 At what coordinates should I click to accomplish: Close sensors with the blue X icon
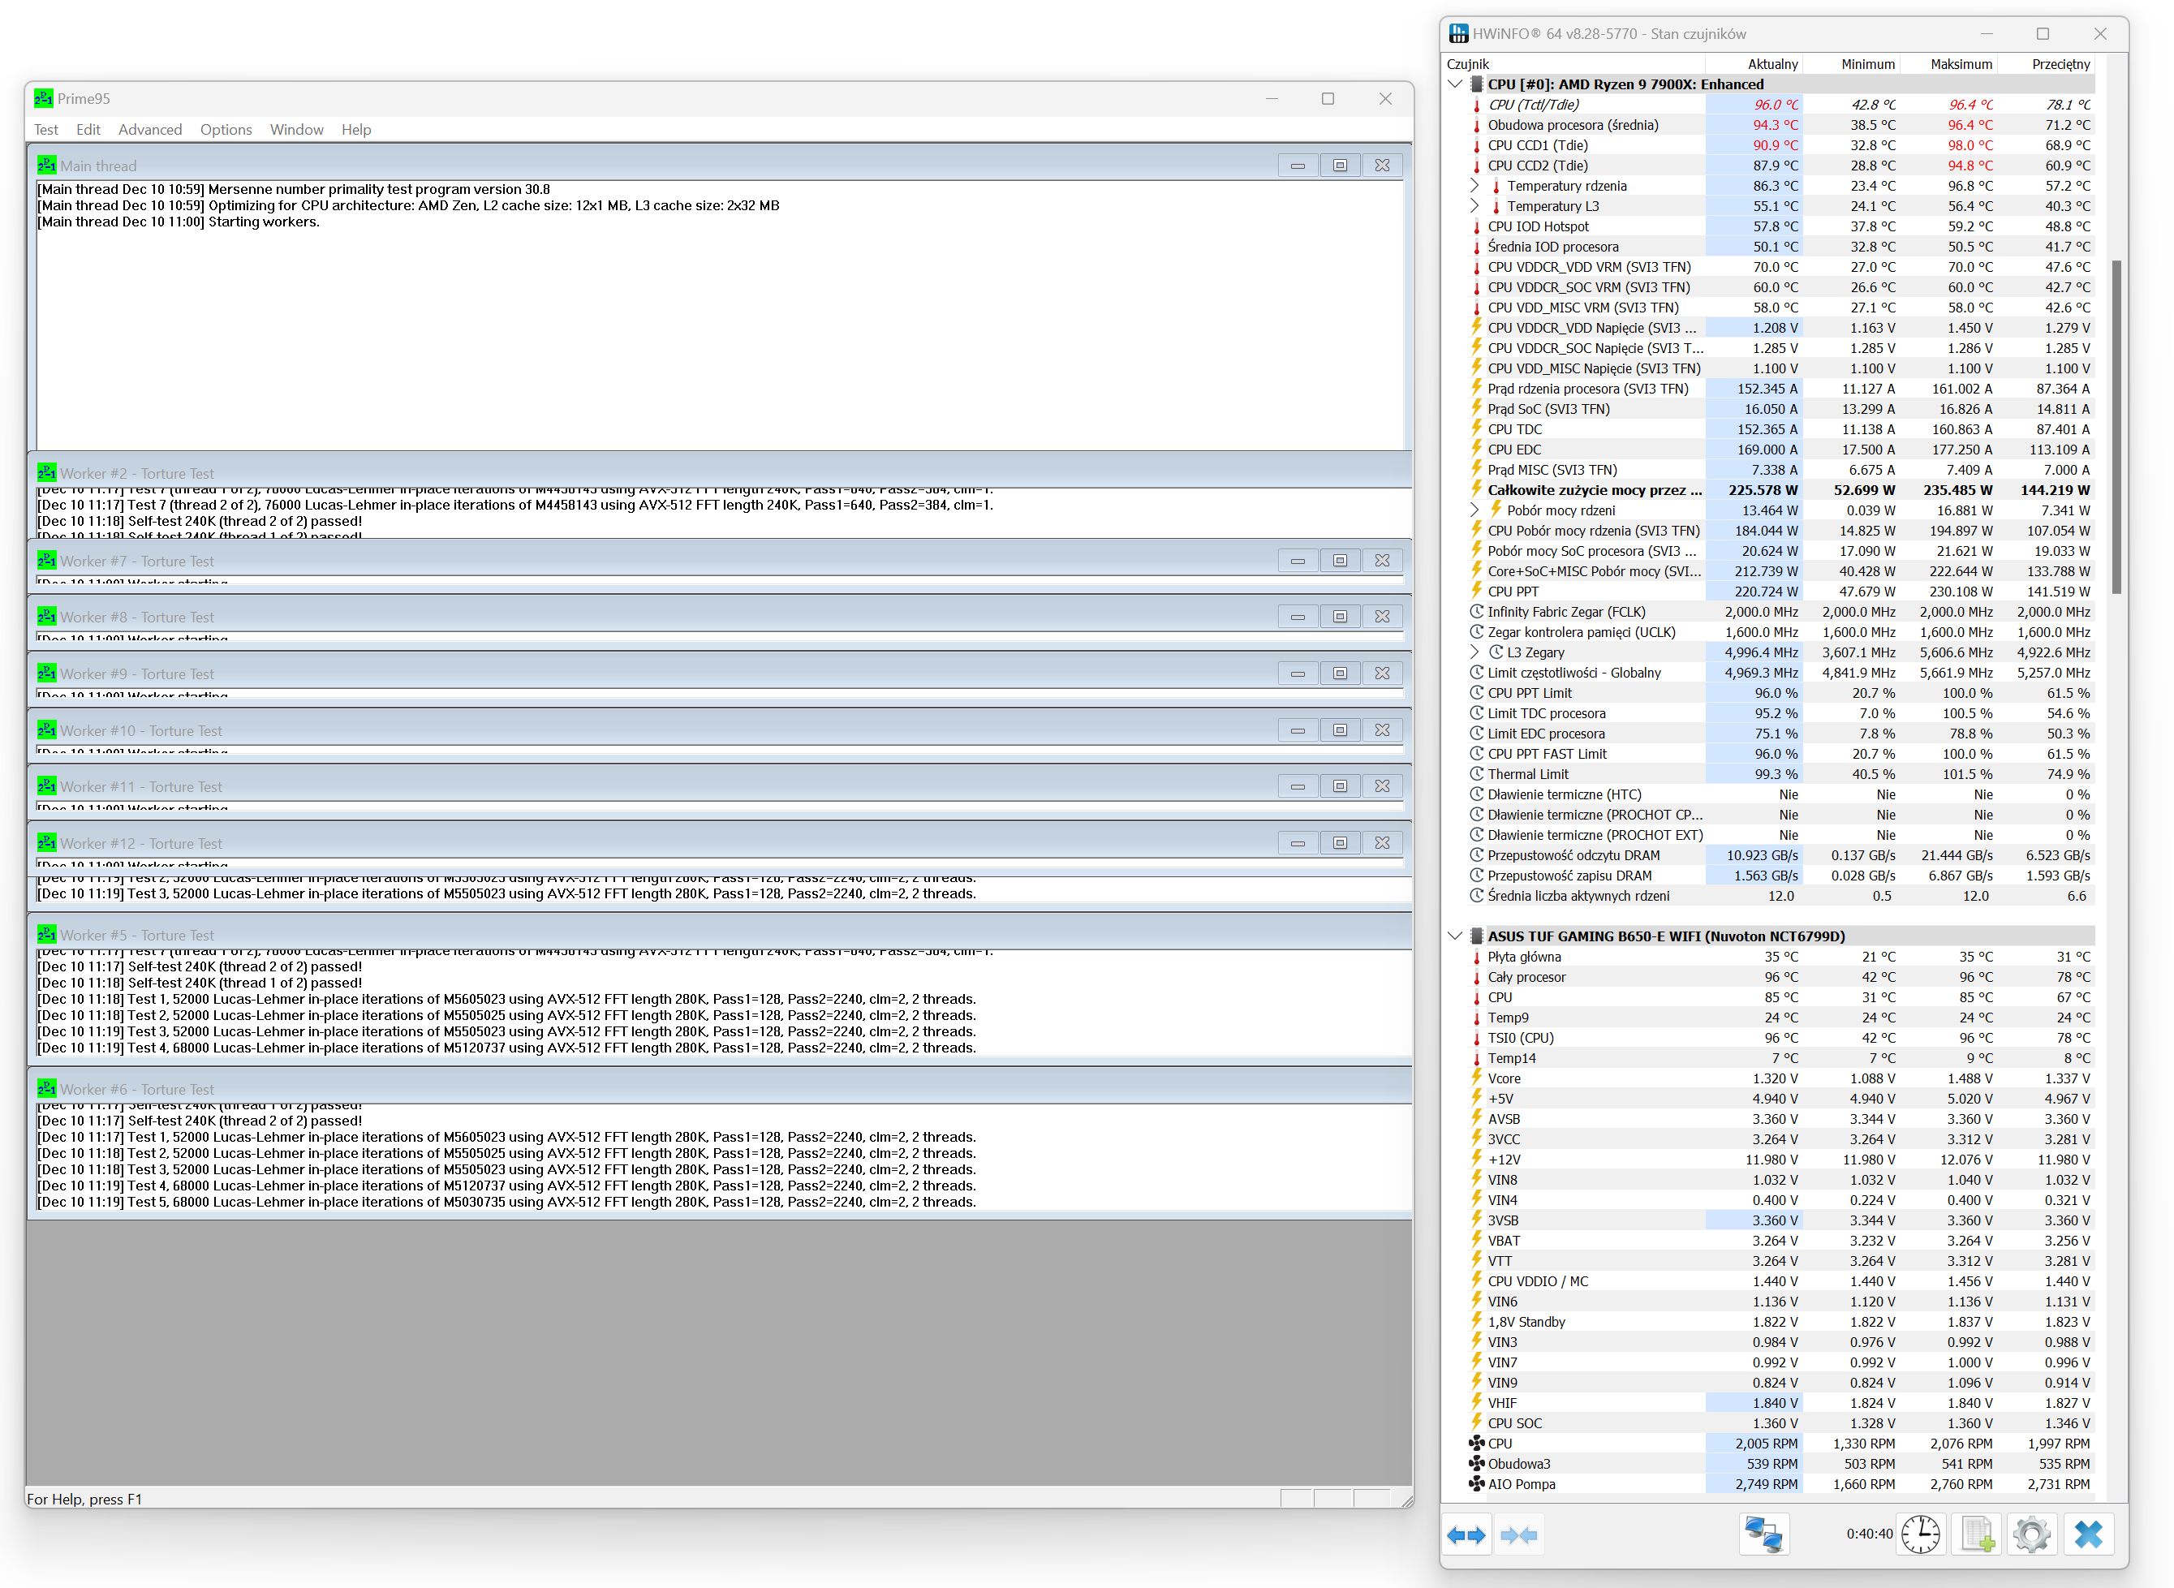tap(2087, 1535)
